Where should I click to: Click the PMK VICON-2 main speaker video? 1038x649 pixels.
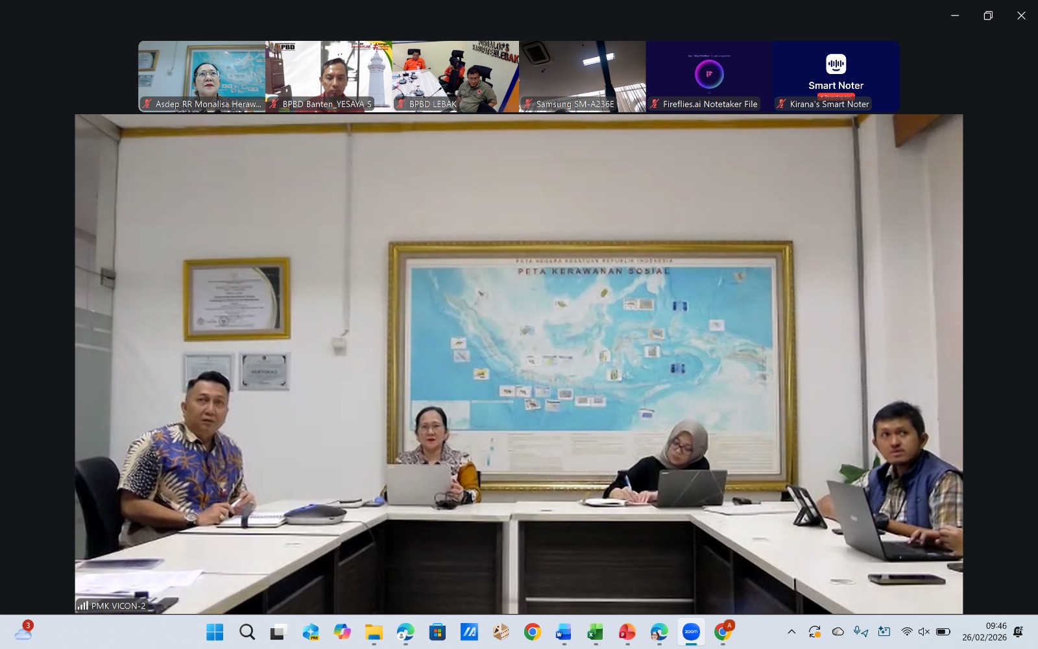pyautogui.click(x=519, y=363)
